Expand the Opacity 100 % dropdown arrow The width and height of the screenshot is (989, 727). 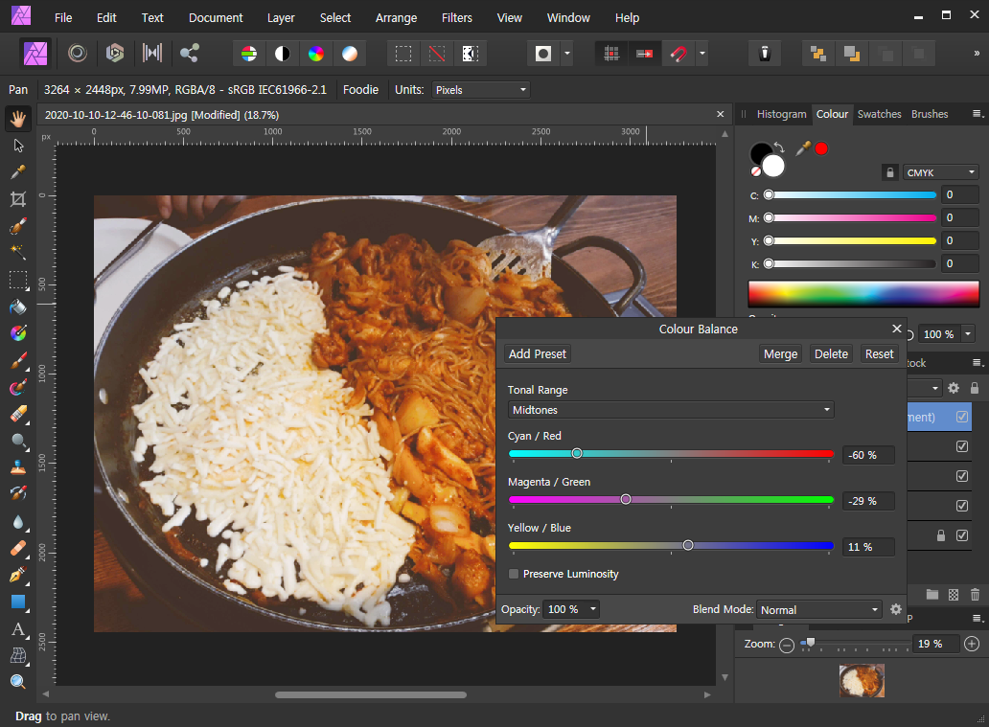[x=593, y=609]
